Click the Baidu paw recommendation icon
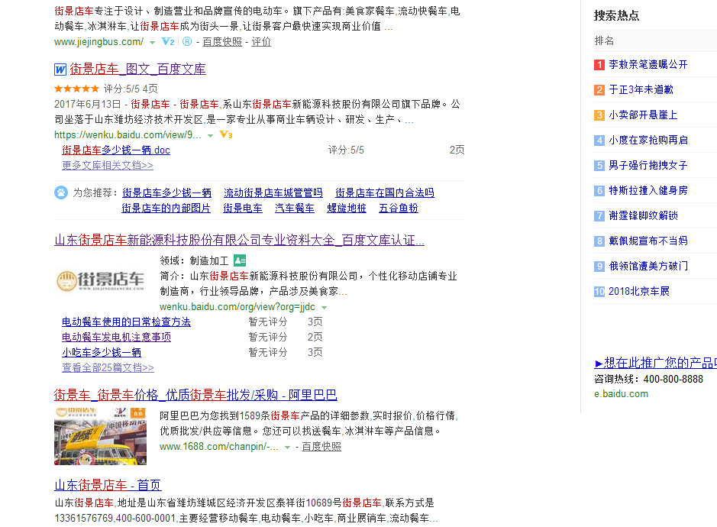The width and height of the screenshot is (717, 527). click(x=61, y=192)
